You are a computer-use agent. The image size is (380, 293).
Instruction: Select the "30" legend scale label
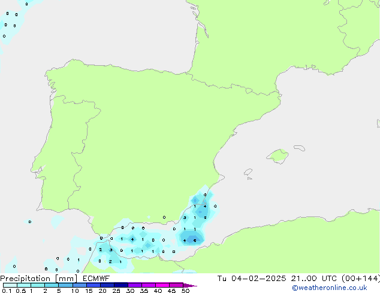130,291
